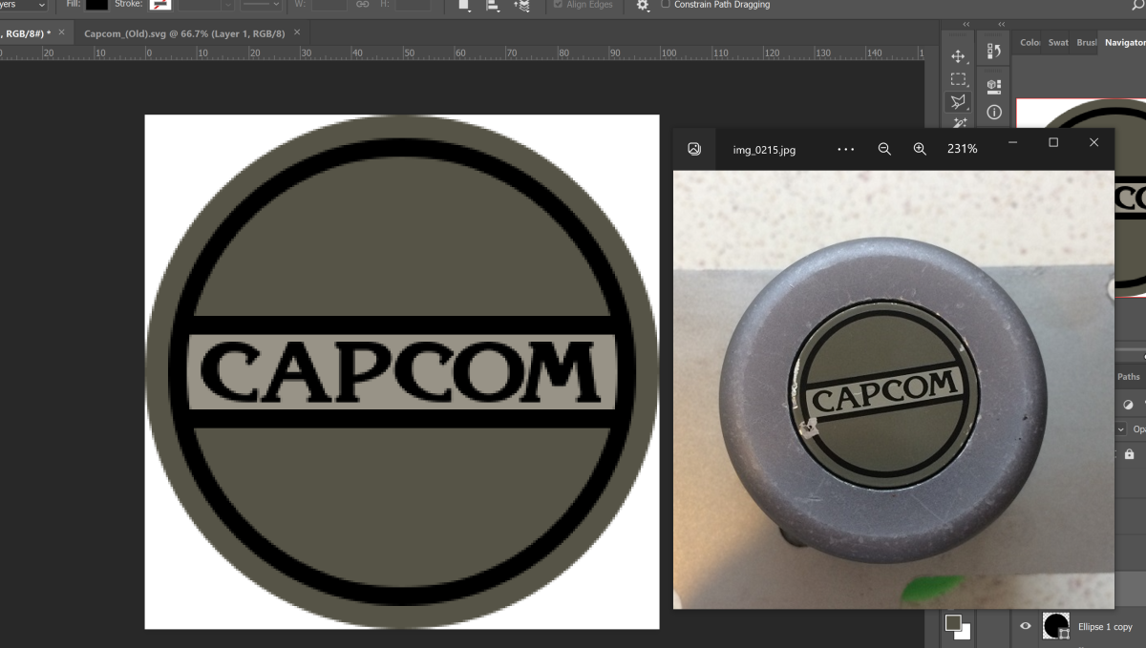Hide the Ellipse 1 copy layer

click(1026, 626)
